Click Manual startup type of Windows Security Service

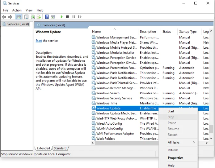[184, 98]
